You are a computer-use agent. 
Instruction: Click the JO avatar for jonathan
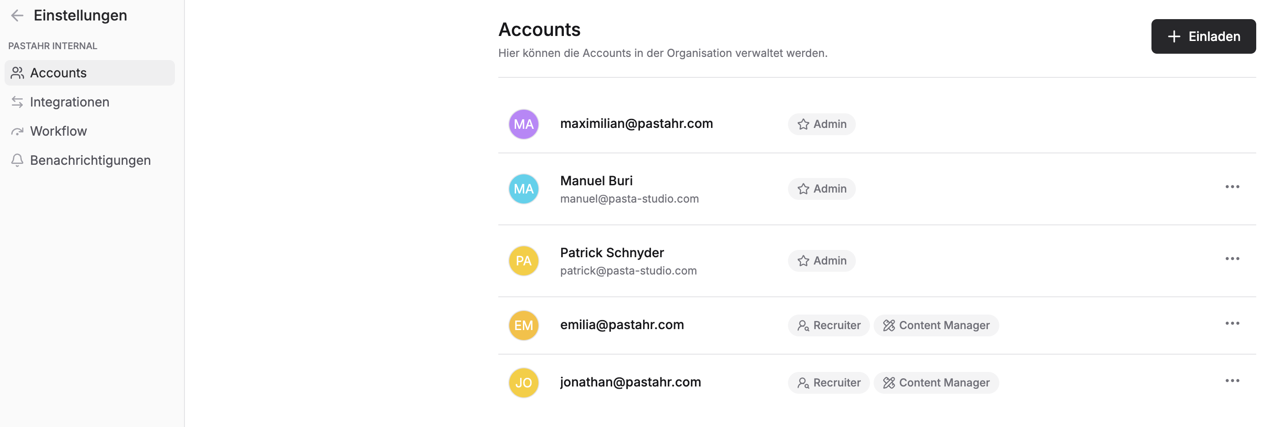coord(523,383)
